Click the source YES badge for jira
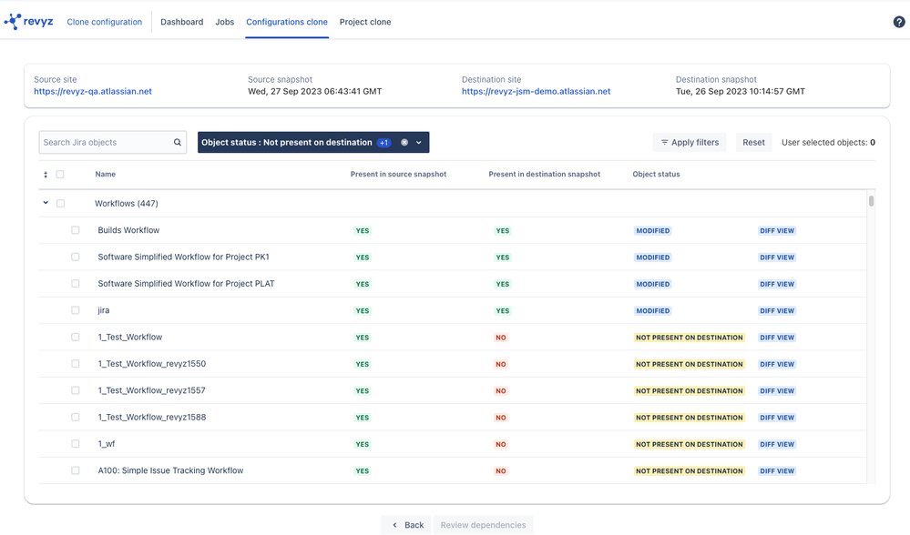This screenshot has width=910, height=535. 363,310
